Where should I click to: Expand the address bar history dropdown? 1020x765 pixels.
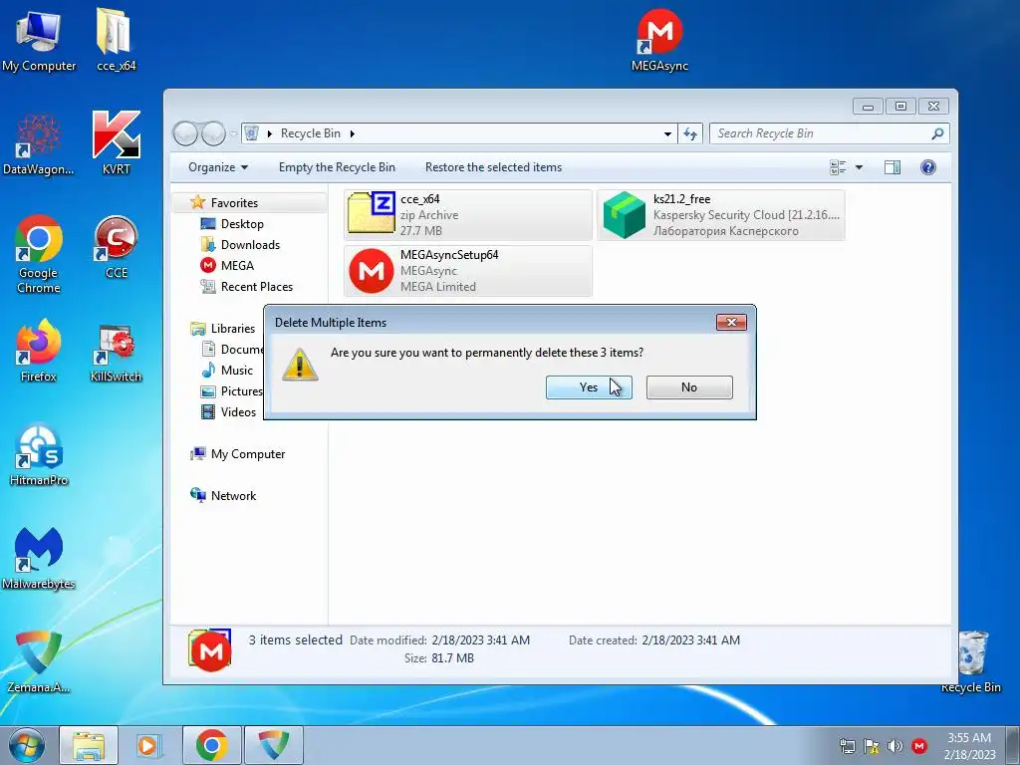coord(667,133)
